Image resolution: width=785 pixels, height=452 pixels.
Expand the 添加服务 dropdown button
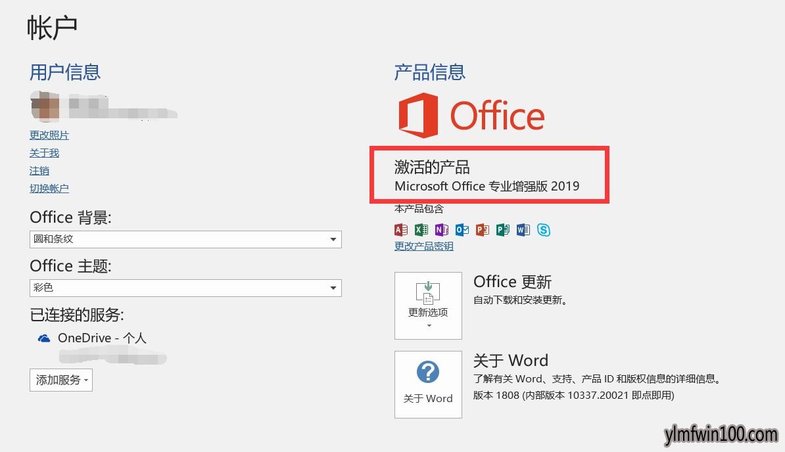pos(61,380)
